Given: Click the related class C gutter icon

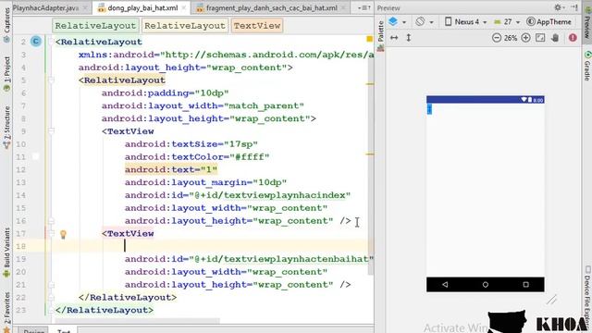Looking at the screenshot, I should (x=36, y=41).
